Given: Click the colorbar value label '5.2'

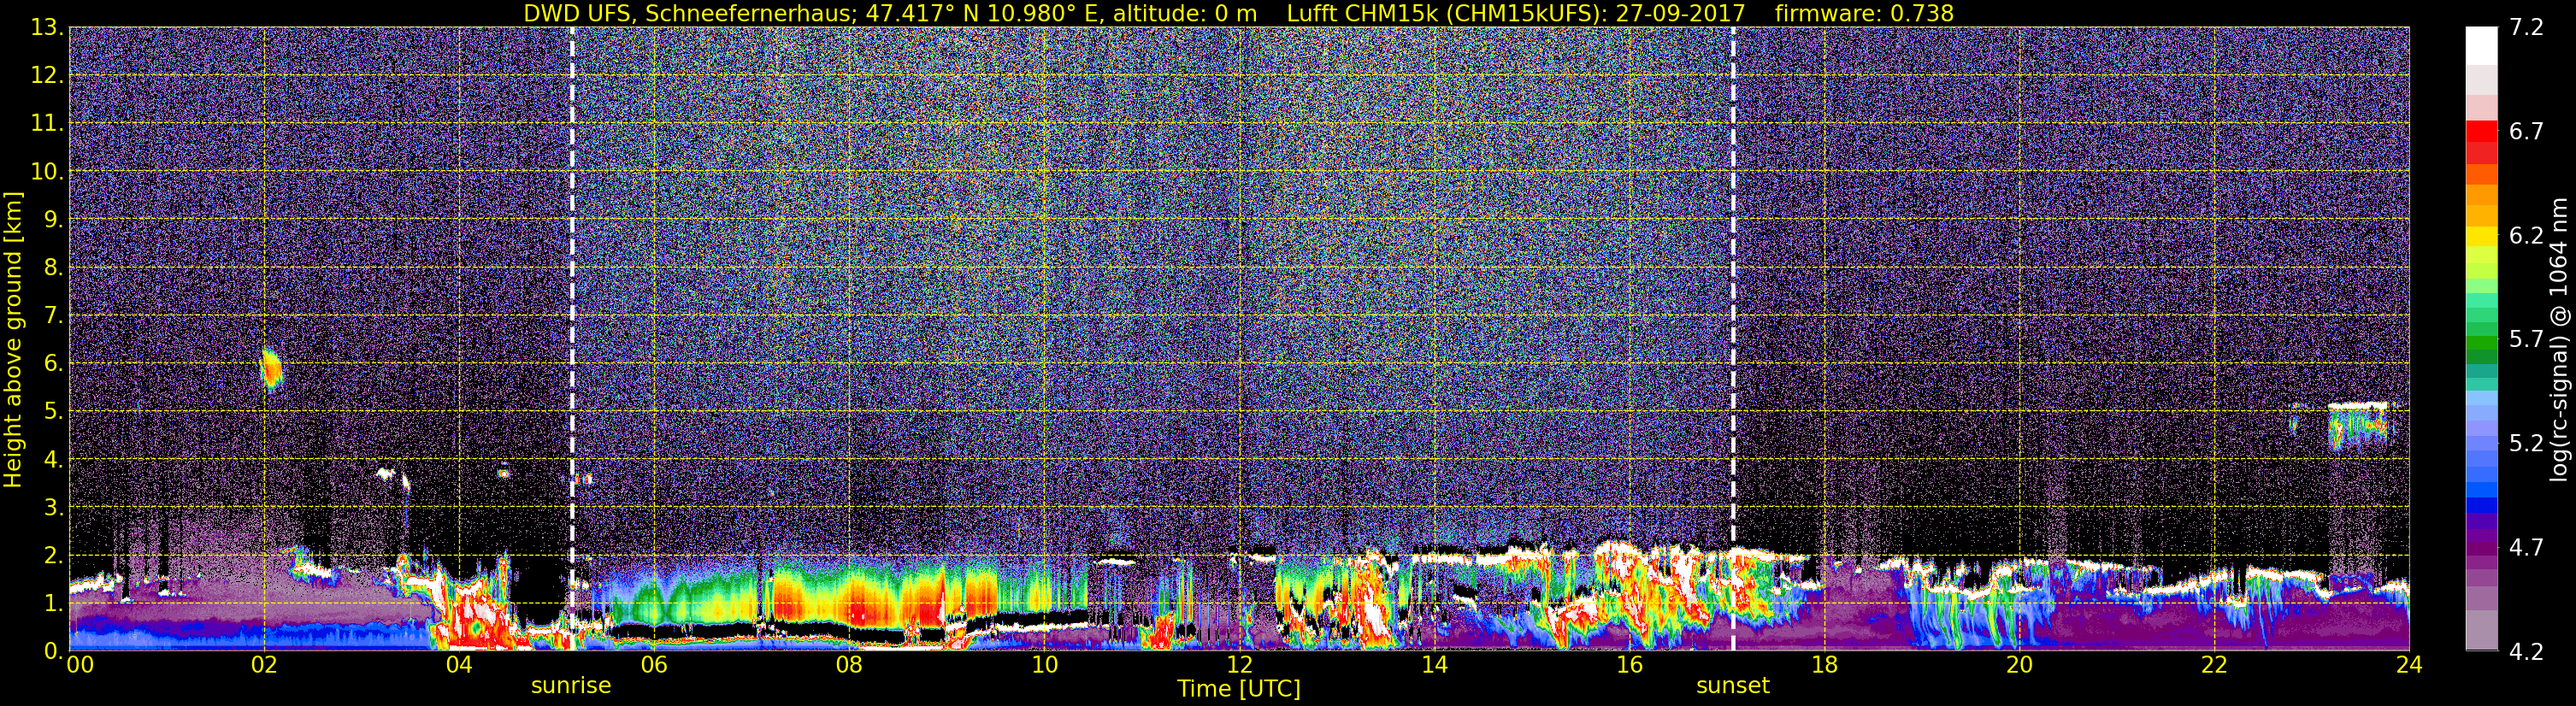Looking at the screenshot, I should click(x=2526, y=444).
